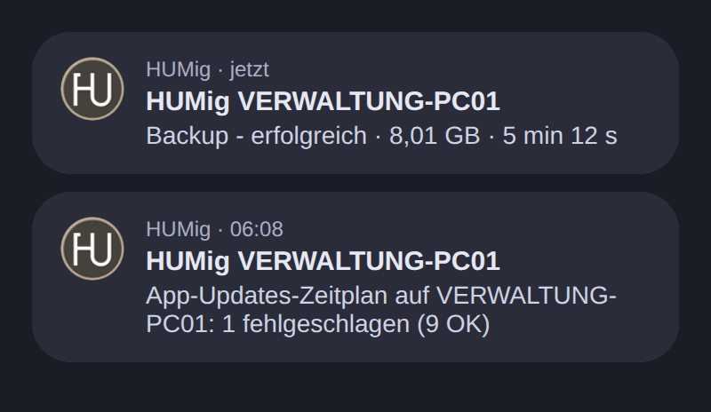Image resolution: width=711 pixels, height=412 pixels.
Task: Click the HU app icon on the 06:08 notification
Action: click(x=92, y=249)
